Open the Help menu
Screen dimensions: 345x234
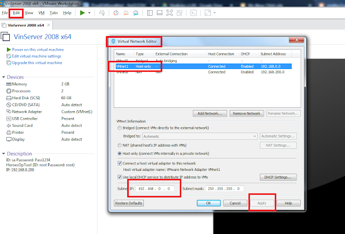click(67, 13)
